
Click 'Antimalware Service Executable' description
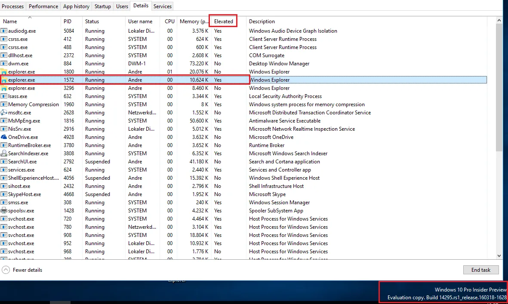(285, 121)
